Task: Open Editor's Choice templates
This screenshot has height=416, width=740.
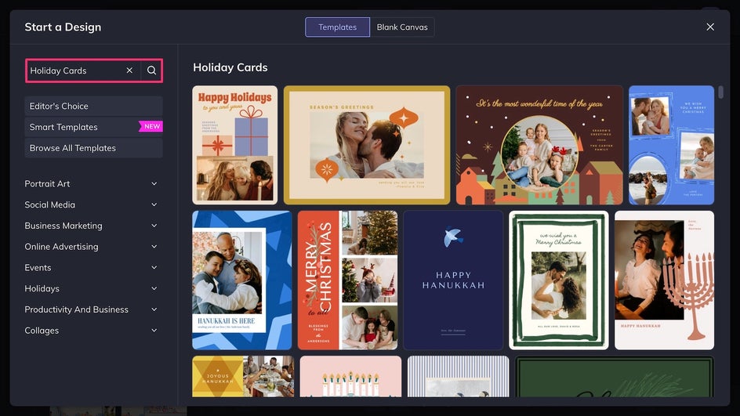Action: coord(93,106)
